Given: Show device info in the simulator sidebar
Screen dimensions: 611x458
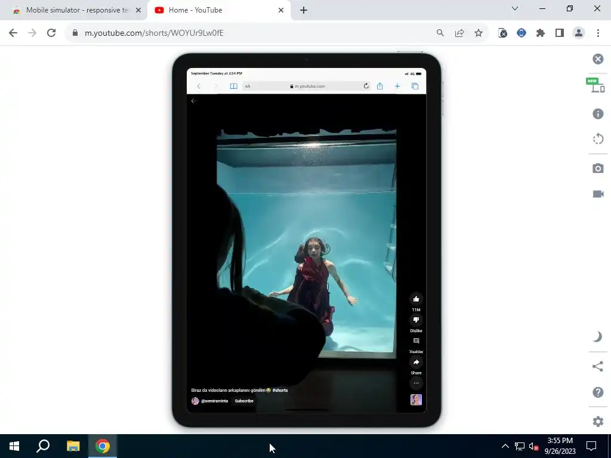Looking at the screenshot, I should 598,114.
